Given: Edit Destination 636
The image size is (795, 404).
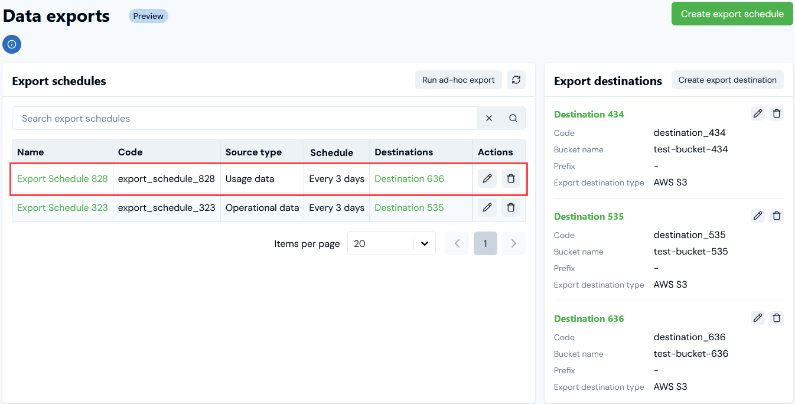Looking at the screenshot, I should pos(758,318).
